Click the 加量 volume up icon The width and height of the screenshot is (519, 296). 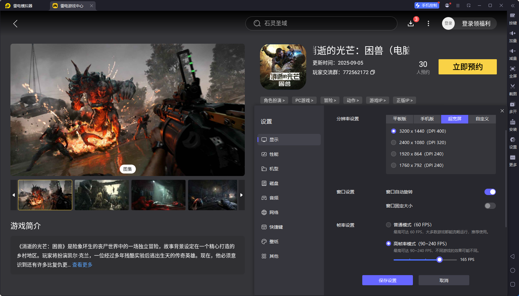[513, 36]
